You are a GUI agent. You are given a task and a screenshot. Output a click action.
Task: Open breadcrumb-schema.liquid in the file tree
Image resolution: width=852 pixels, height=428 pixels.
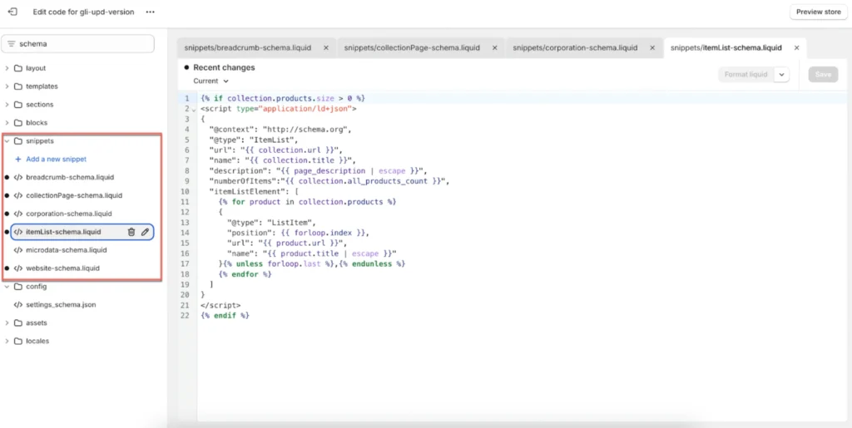(70, 177)
